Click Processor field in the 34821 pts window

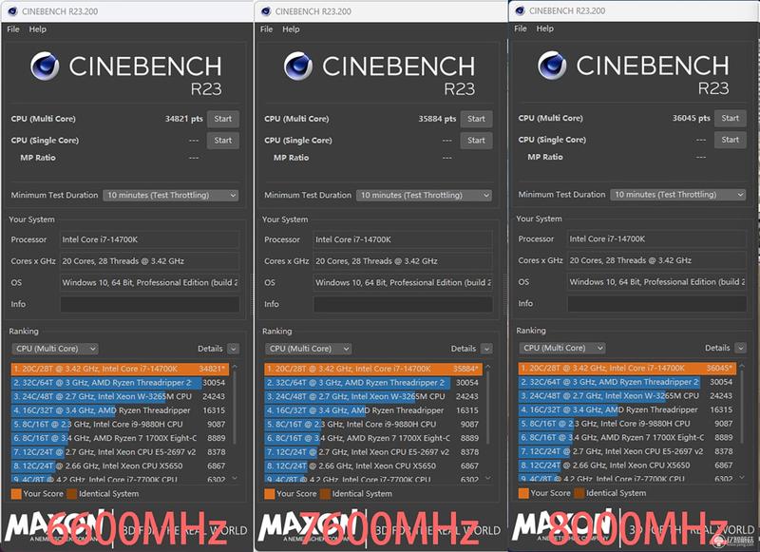150,239
